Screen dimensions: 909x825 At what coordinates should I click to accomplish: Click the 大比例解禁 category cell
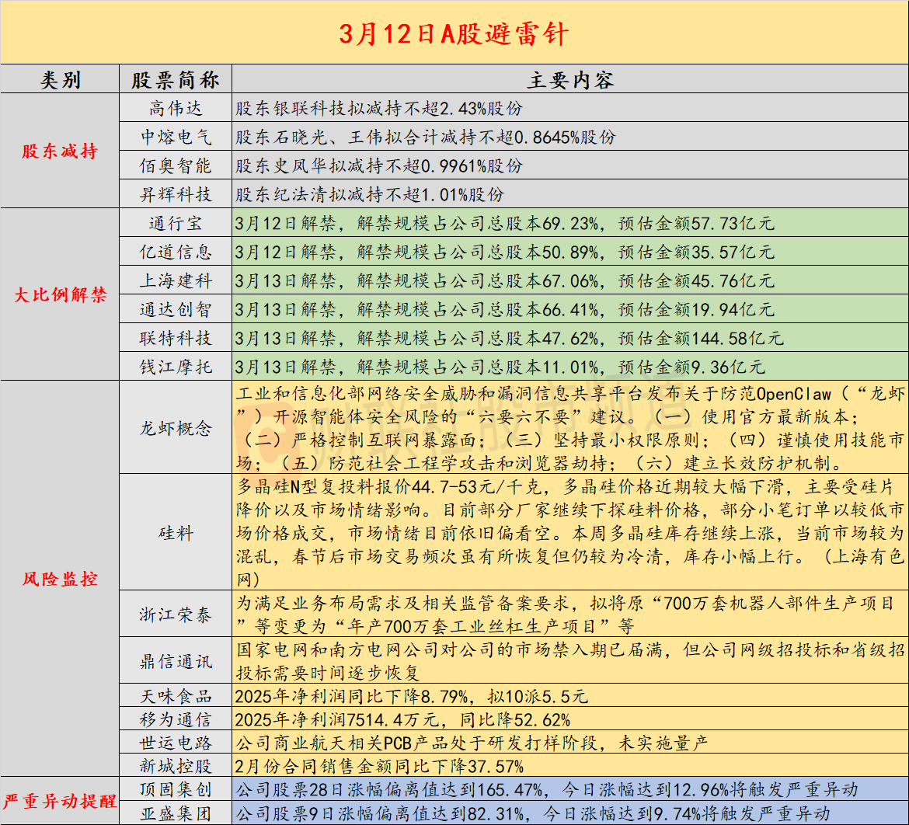[x=60, y=294]
